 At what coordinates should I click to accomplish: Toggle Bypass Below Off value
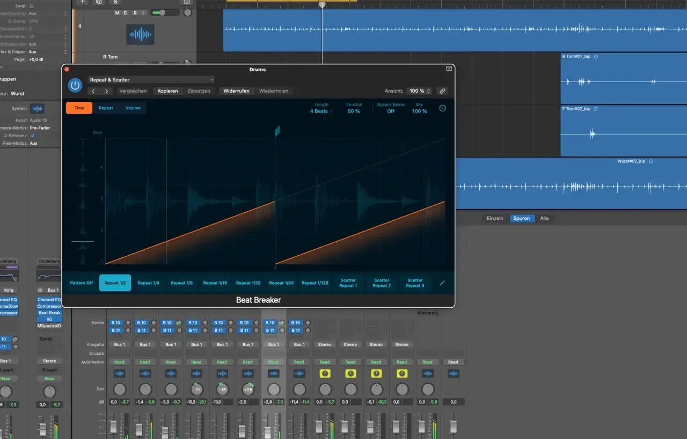(391, 111)
